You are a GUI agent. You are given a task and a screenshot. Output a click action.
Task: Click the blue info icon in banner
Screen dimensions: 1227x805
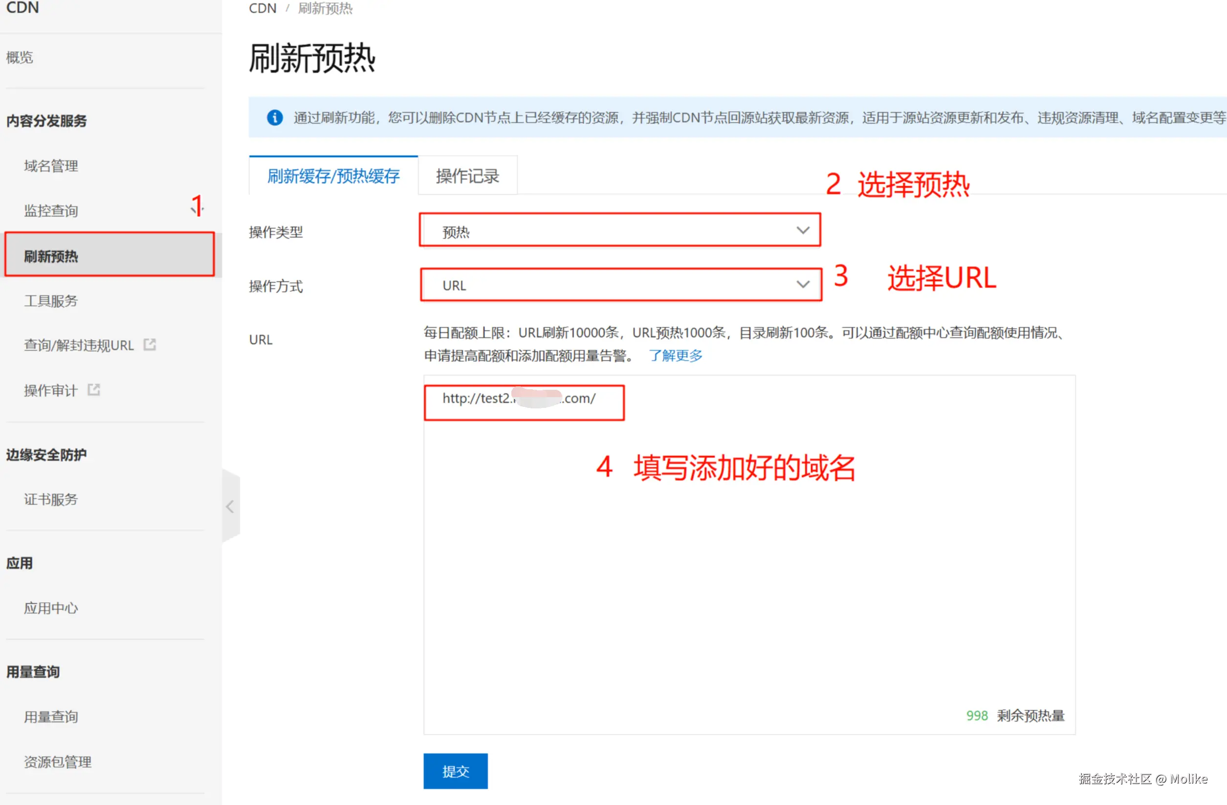point(275,117)
